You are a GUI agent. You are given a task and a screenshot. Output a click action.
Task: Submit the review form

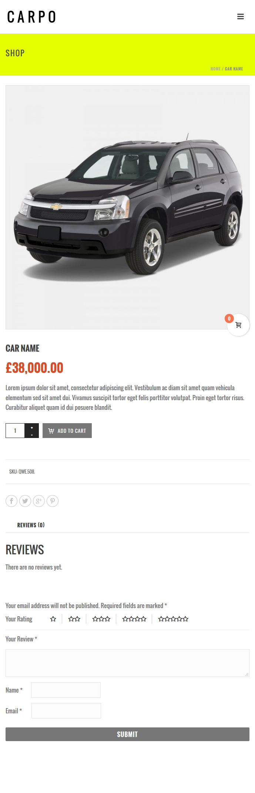click(127, 734)
